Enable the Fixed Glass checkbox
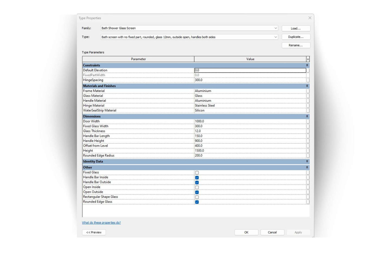The height and width of the screenshot is (253, 391). [197, 173]
